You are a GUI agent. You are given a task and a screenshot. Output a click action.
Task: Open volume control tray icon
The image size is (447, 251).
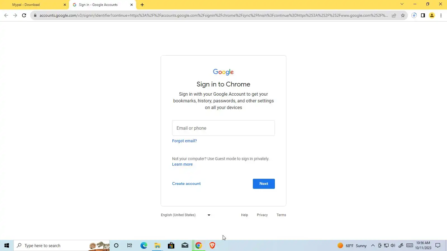click(393, 245)
